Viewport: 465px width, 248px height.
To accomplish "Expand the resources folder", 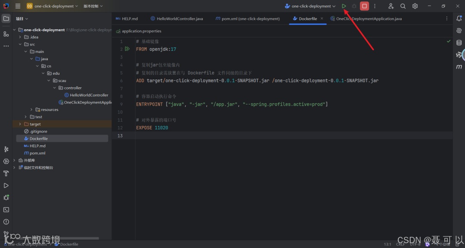I will [31, 110].
